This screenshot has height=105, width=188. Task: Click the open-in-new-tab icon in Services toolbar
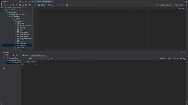16,55
